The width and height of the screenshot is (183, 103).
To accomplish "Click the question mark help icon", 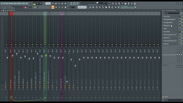I will click(122, 4).
